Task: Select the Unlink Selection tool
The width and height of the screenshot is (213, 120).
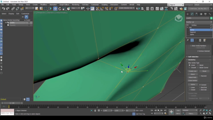Action: (17, 9)
